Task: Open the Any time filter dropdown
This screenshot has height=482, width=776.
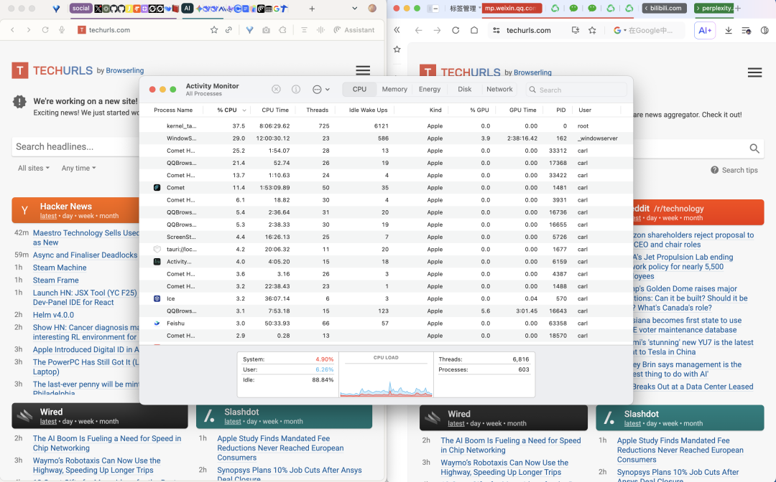Action: click(x=78, y=168)
